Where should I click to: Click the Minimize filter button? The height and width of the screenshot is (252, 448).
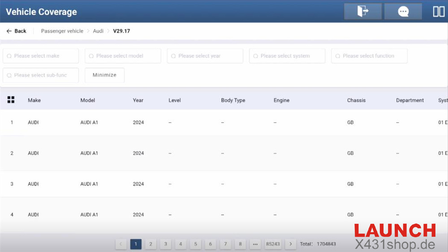[x=104, y=75]
